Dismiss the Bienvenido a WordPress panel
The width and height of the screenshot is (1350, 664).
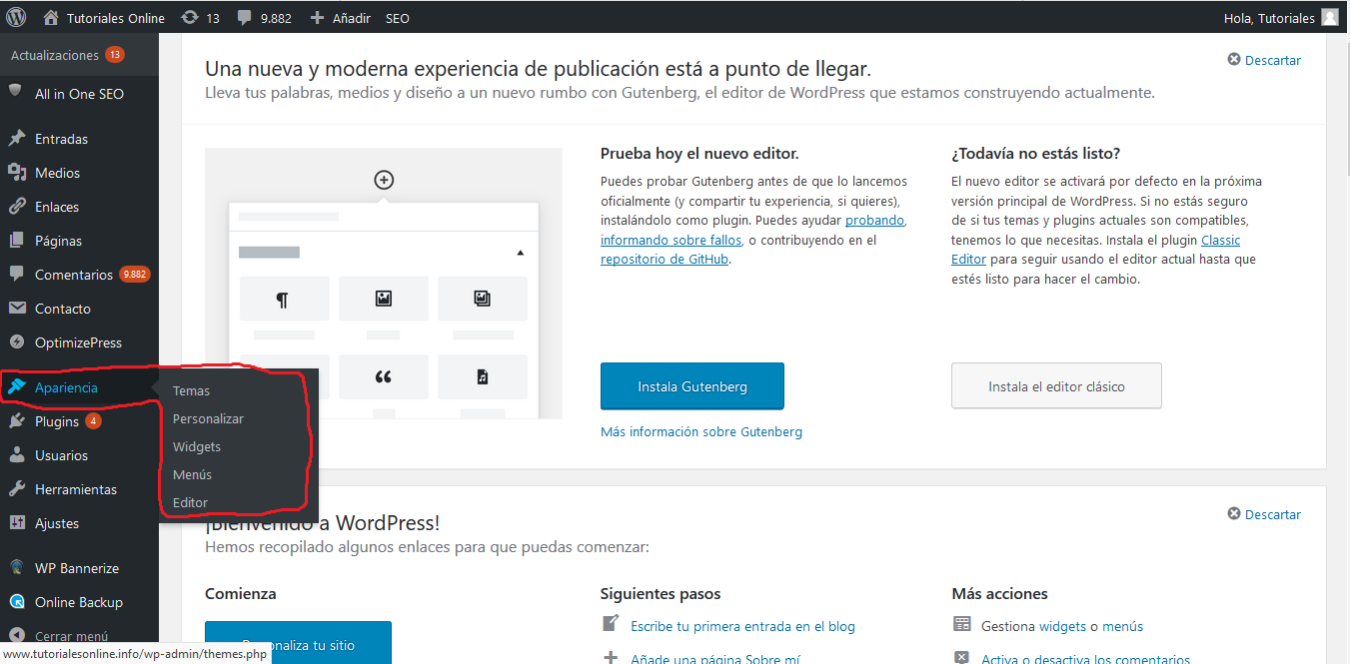click(x=1264, y=514)
